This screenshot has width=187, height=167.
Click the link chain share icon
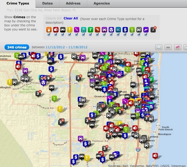168,47
